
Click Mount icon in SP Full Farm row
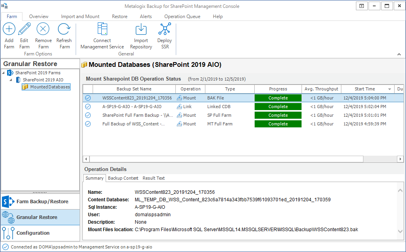tap(179, 115)
